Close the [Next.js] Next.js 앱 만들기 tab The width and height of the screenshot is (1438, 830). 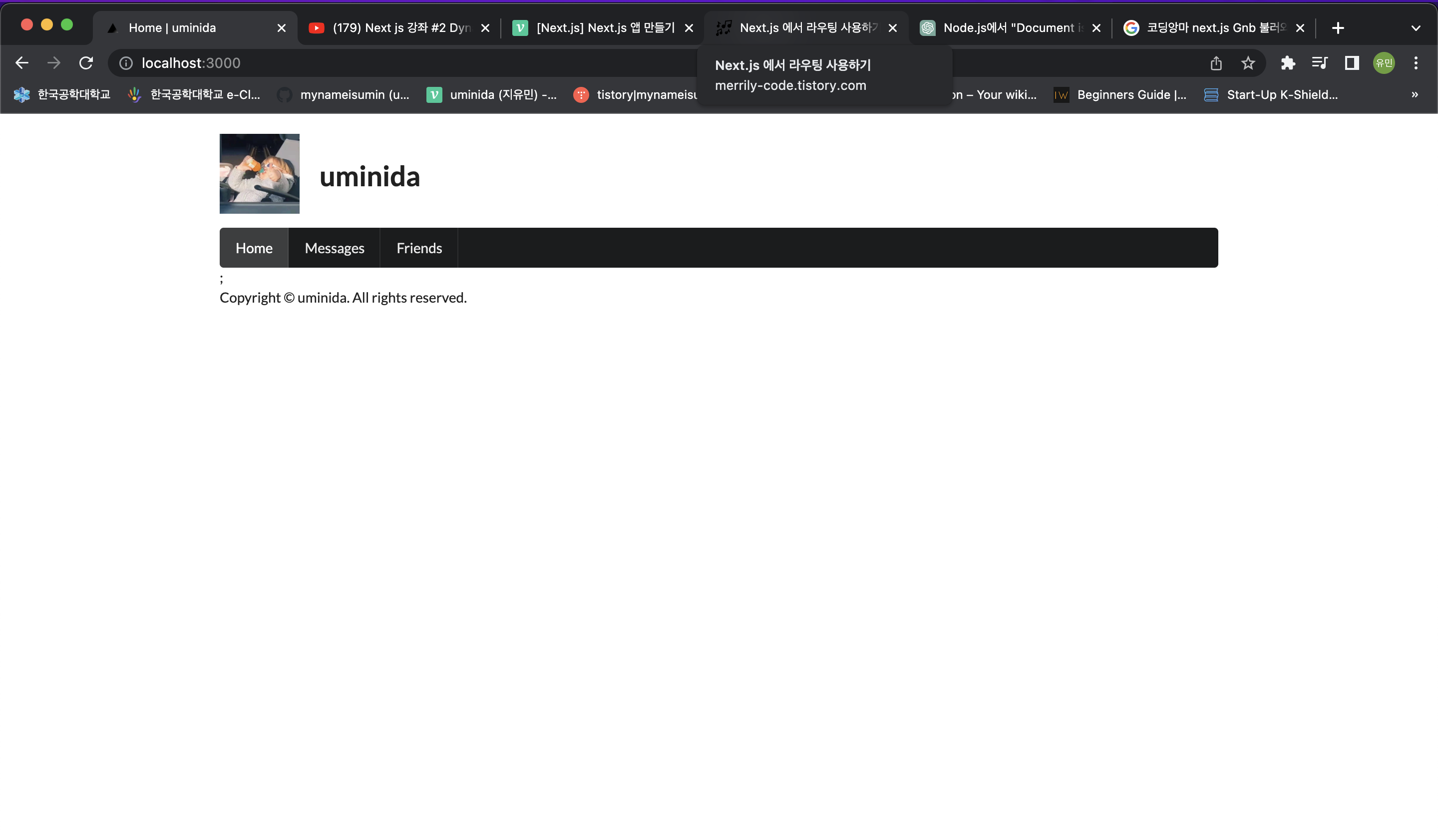coord(689,28)
